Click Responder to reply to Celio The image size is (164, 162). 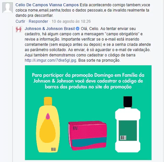tap(38, 21)
